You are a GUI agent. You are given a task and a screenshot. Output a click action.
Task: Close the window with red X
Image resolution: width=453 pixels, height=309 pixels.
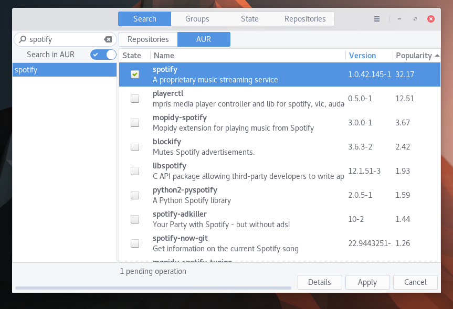click(x=431, y=19)
